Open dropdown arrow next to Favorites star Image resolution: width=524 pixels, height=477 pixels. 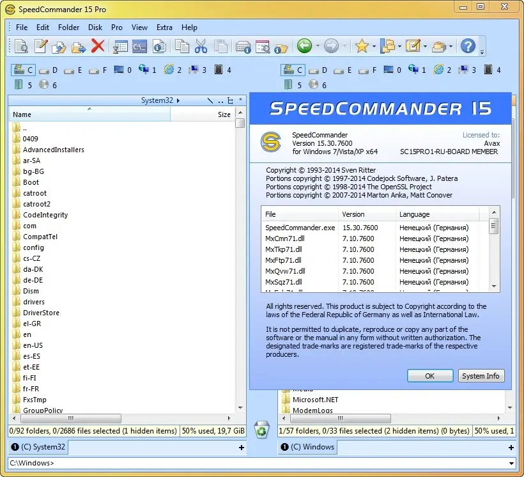pos(374,46)
